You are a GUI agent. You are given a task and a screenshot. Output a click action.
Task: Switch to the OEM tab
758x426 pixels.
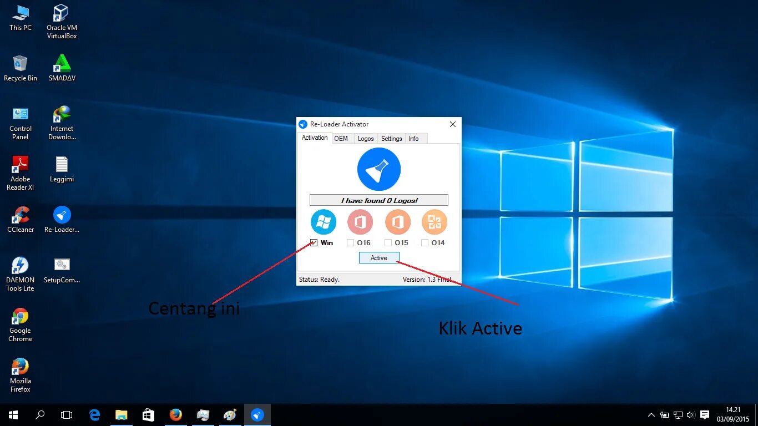[x=341, y=139]
